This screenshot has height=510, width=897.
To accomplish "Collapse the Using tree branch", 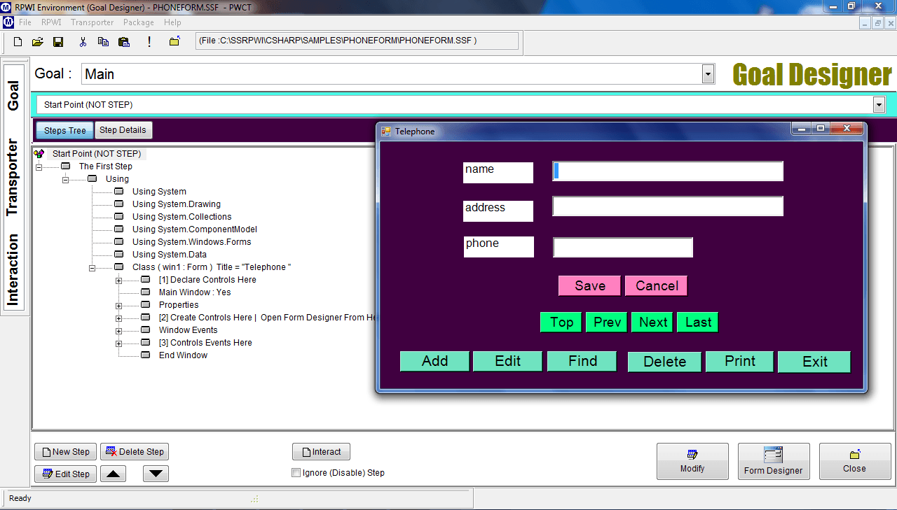I will point(64,178).
